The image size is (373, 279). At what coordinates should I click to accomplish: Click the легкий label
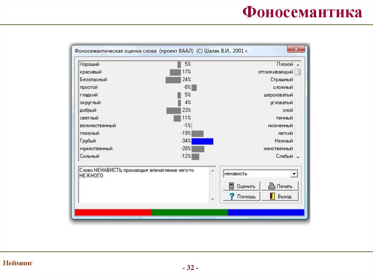[286, 133]
